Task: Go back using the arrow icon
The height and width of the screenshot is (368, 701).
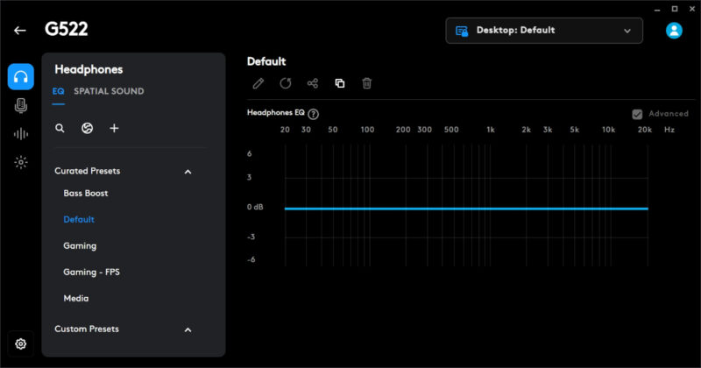Action: point(19,31)
